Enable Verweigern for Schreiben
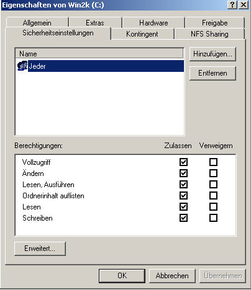The width and height of the screenshot is (251, 290). [213, 218]
